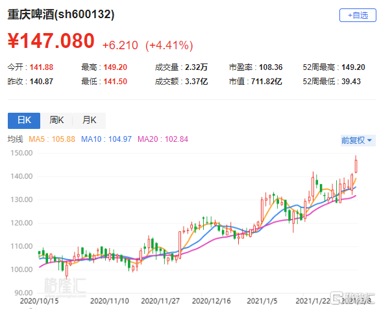Viewport: 379px width, 309px height.
Task: Click the 110.00 y-axis label
Action: click(21, 247)
